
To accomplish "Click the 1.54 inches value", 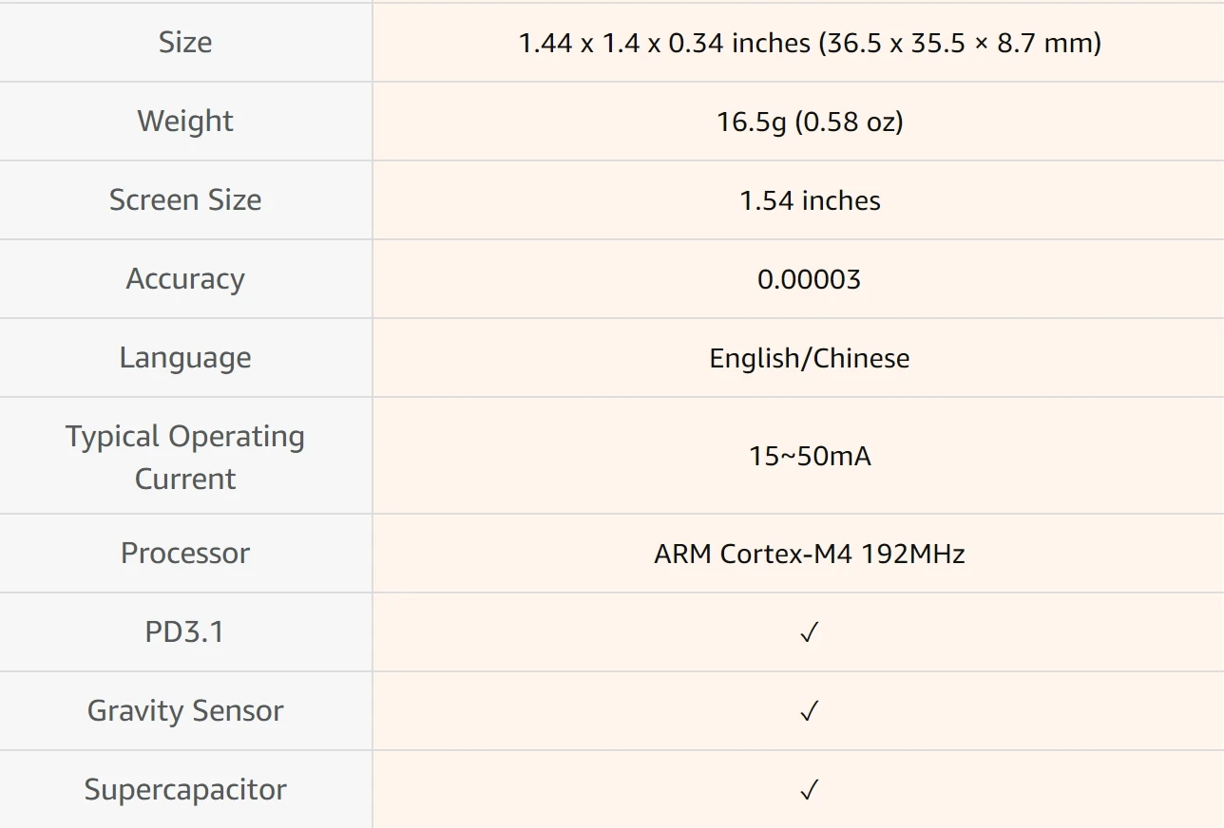I will (810, 200).
